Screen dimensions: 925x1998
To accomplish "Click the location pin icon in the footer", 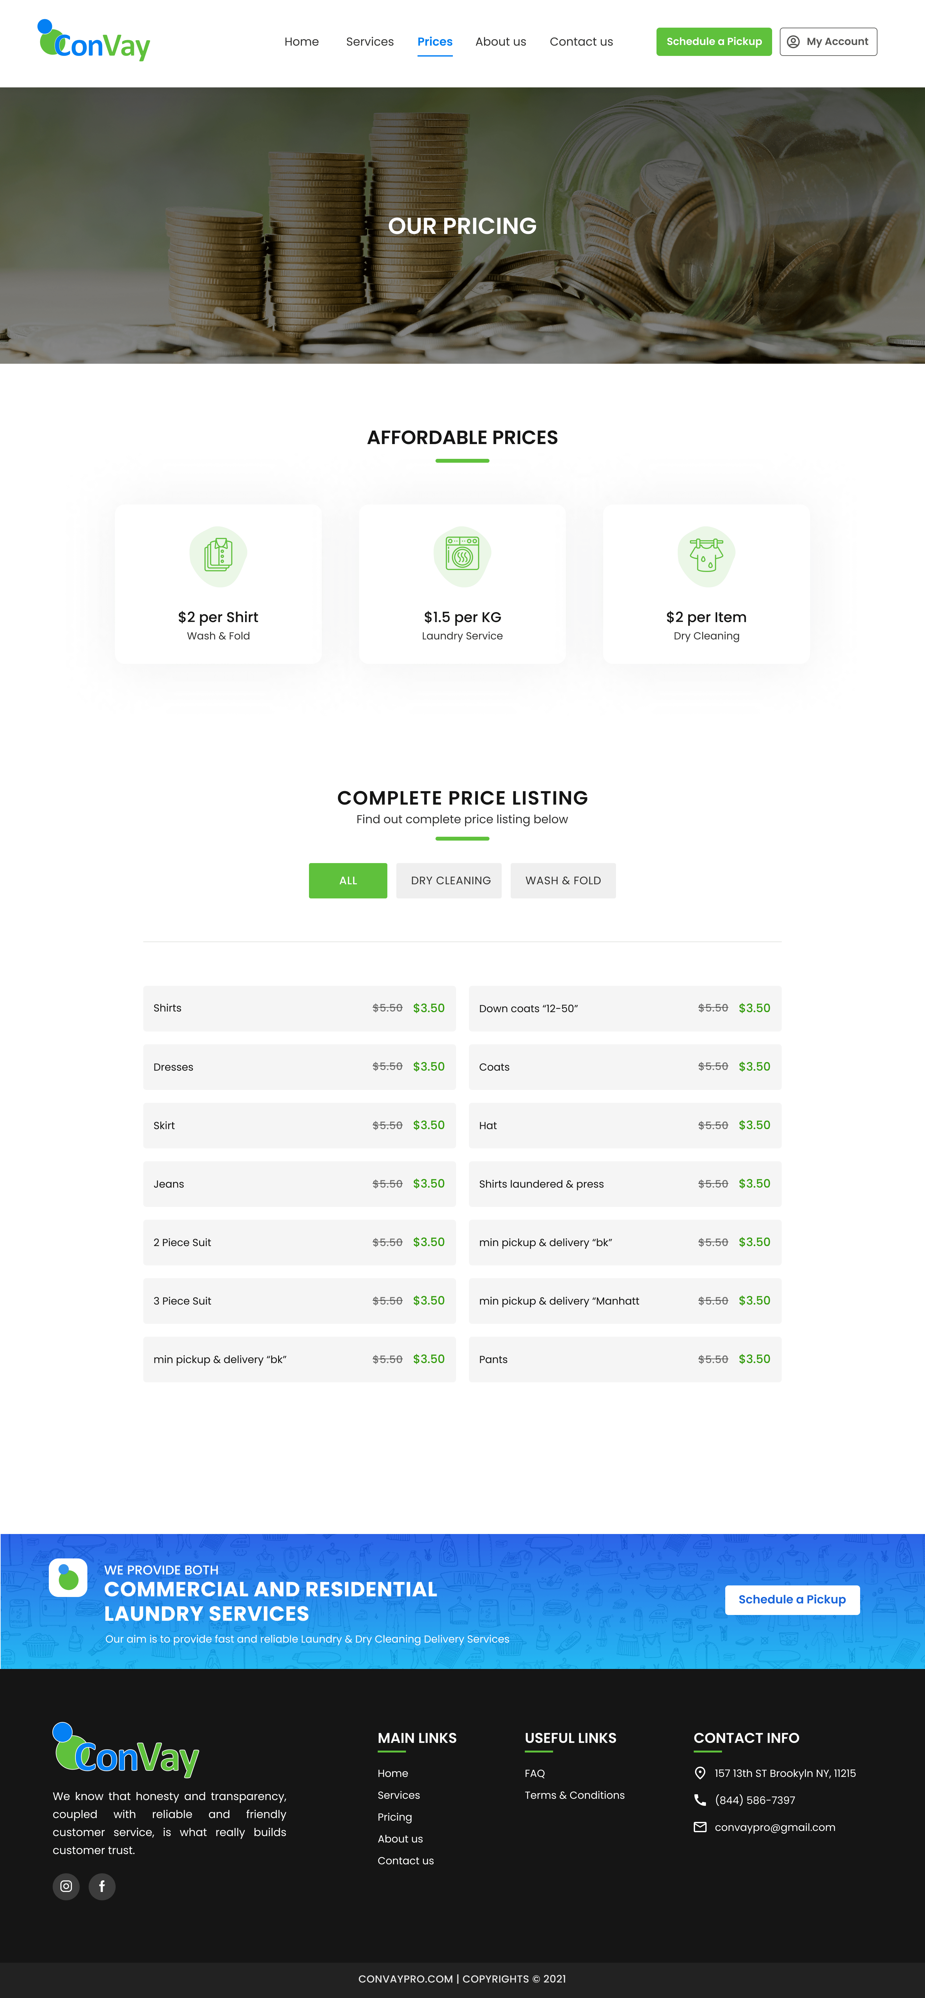I will (700, 1773).
